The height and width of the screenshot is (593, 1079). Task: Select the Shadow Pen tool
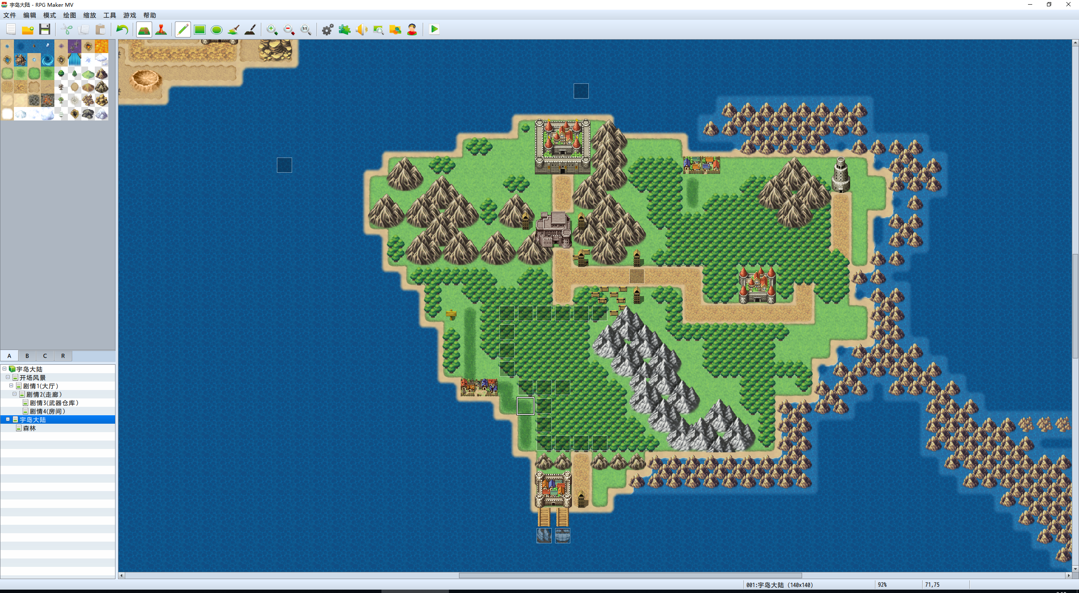[250, 29]
